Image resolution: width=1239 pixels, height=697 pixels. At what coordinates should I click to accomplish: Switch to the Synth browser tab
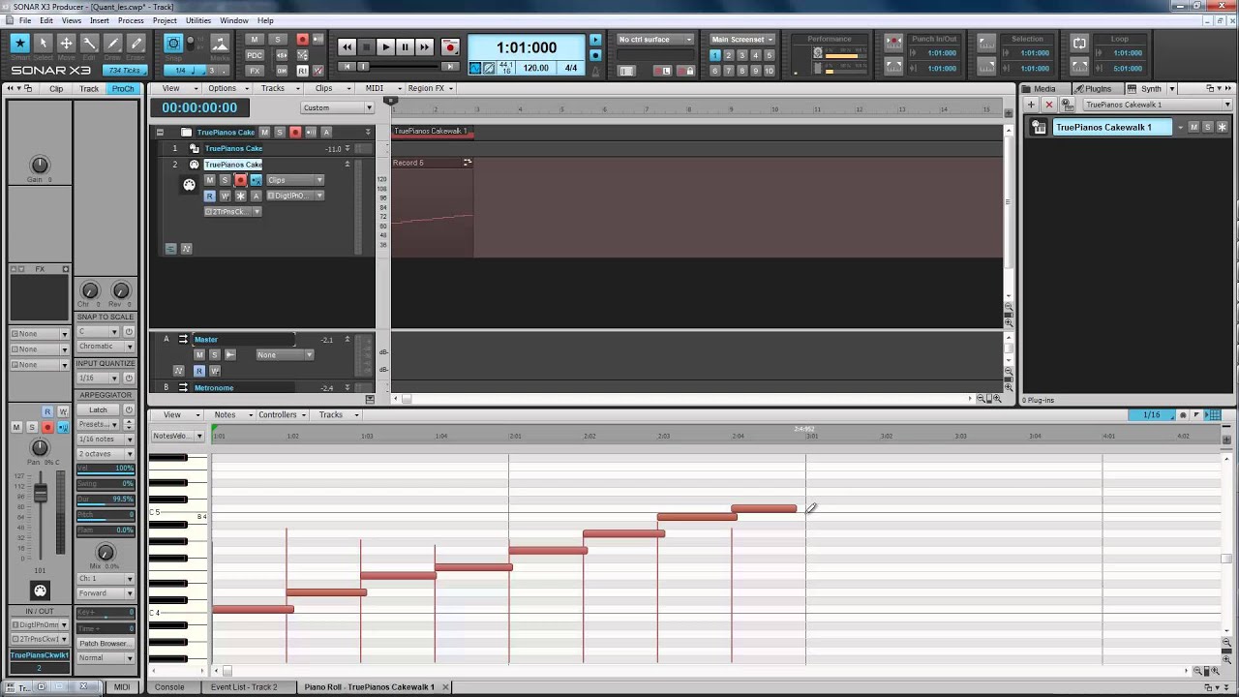click(x=1150, y=89)
